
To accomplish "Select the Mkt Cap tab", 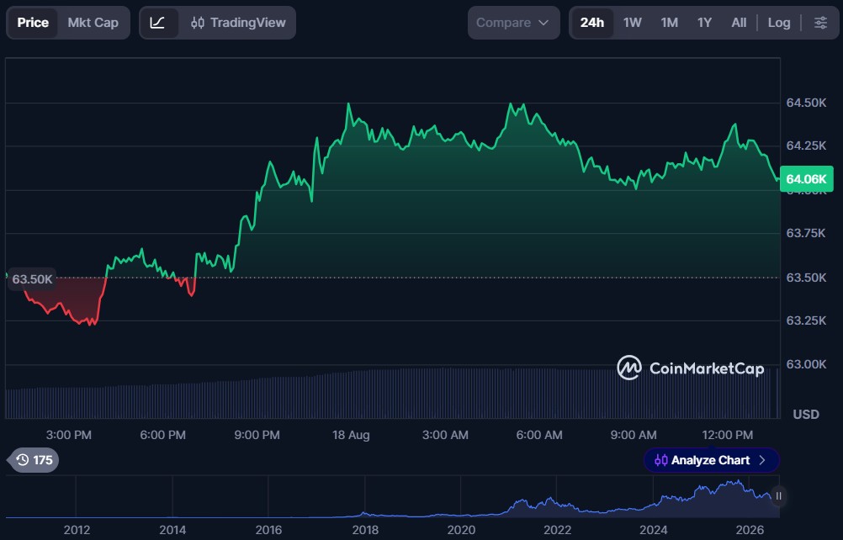I will pos(93,23).
